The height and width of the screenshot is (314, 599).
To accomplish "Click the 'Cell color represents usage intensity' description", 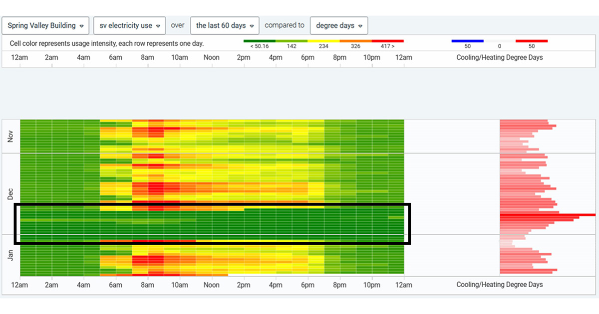I will pos(106,43).
